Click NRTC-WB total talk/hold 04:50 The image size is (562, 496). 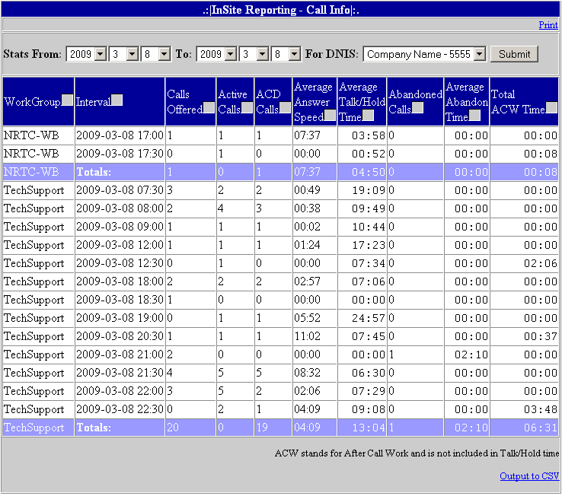[x=362, y=172]
